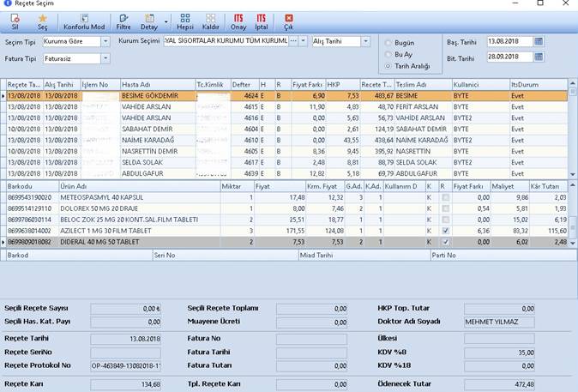This screenshot has width=578, height=392.
Task: Open Fatura Tipi dropdown
Action: pyautogui.click(x=105, y=58)
